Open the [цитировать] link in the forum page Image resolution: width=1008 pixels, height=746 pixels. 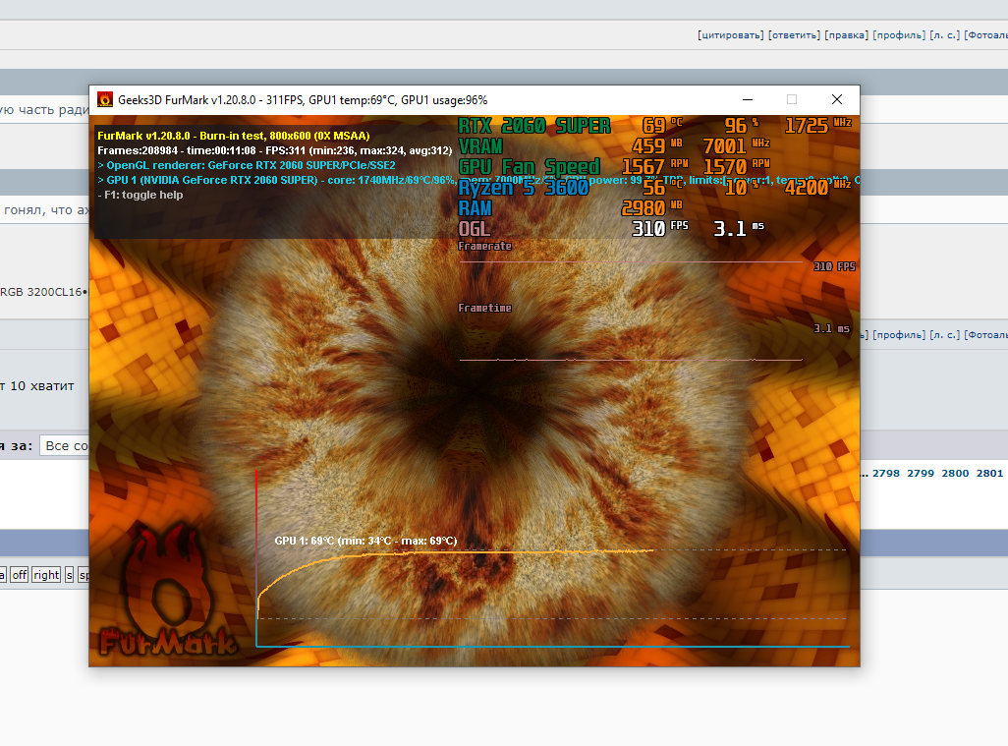(x=731, y=34)
